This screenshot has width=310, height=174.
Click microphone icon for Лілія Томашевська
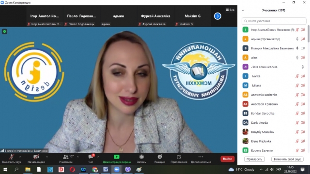tap(303, 67)
